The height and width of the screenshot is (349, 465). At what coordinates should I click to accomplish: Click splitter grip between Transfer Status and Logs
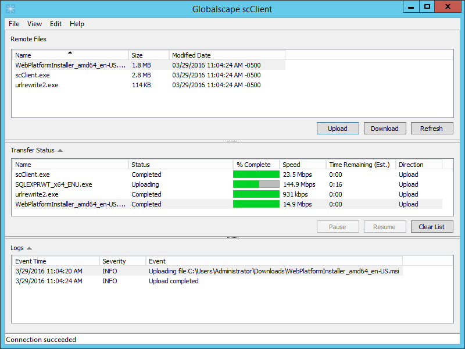[x=233, y=237]
